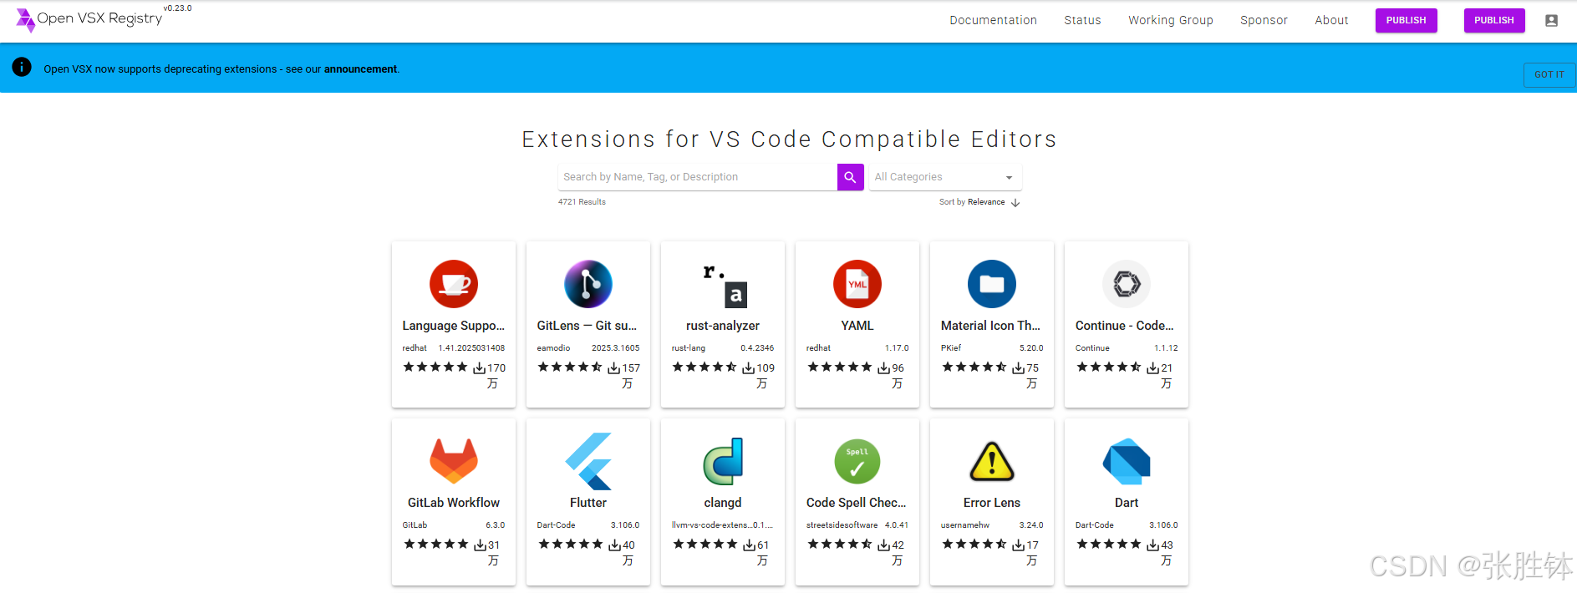This screenshot has width=1577, height=593.
Task: Click the rust-lang publisher name
Action: [x=689, y=348]
